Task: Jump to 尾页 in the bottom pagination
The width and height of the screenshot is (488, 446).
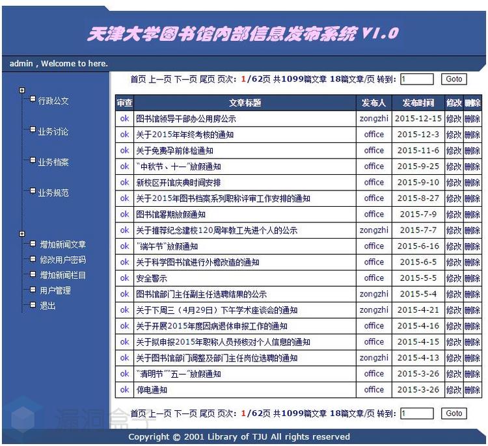Action: click(x=207, y=413)
